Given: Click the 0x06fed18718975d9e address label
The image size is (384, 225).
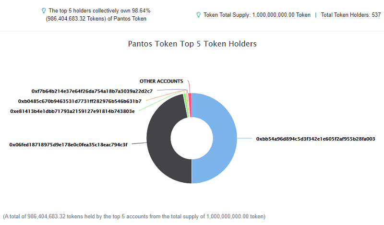Looking at the screenshot, I should [x=69, y=144].
